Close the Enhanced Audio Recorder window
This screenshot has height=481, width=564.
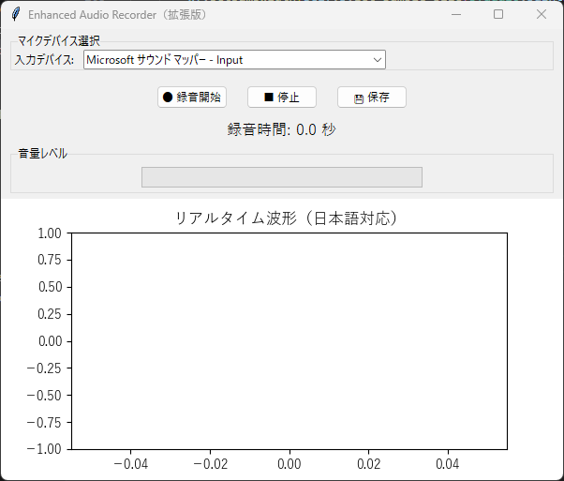[541, 15]
